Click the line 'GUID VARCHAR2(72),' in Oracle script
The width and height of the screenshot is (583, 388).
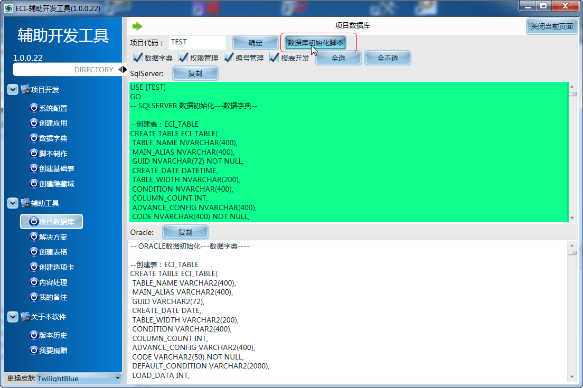click(168, 301)
